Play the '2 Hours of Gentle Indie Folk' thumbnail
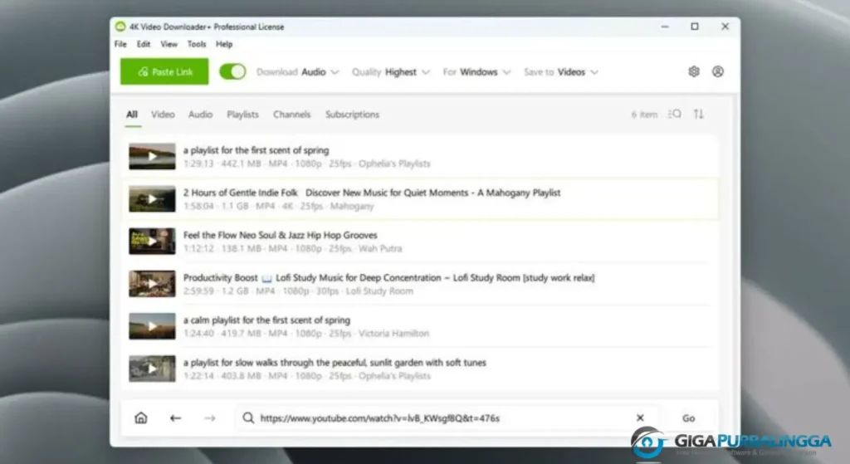The image size is (850, 464). (153, 199)
